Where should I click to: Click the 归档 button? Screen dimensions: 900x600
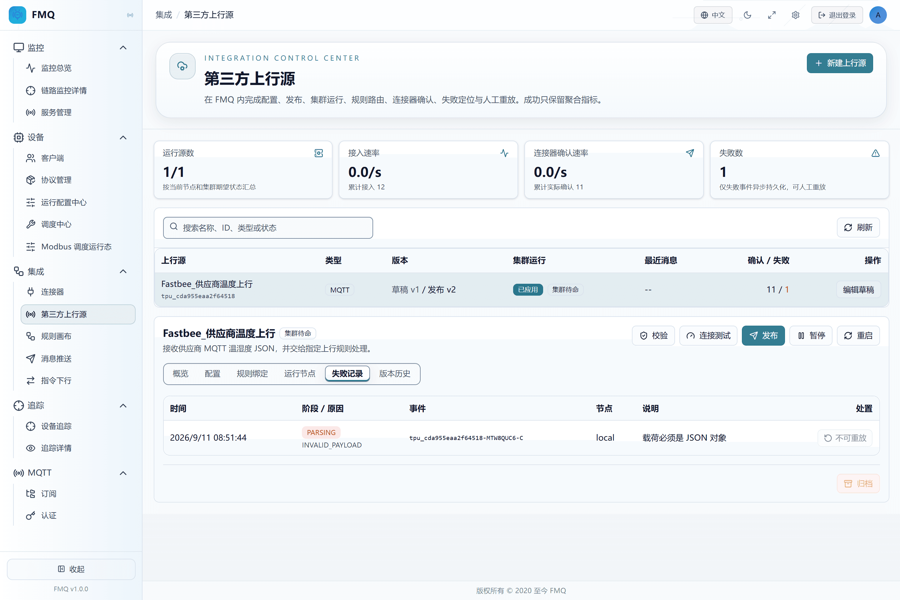coord(858,484)
